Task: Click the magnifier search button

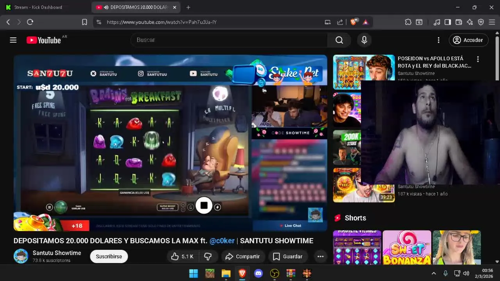Action: [x=339, y=40]
